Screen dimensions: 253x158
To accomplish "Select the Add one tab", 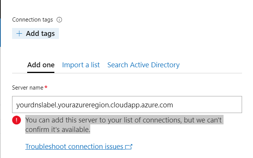I will [x=41, y=65].
